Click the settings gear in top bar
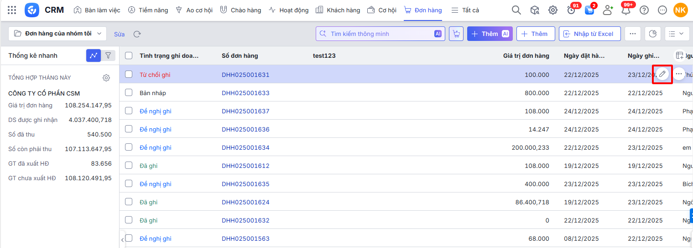The width and height of the screenshot is (693, 248). click(552, 10)
